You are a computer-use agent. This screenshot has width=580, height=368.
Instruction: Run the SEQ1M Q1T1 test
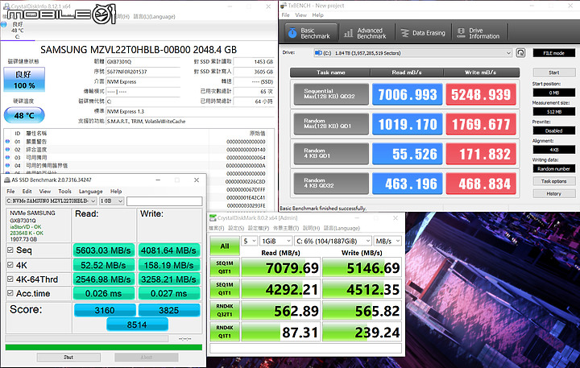click(225, 289)
